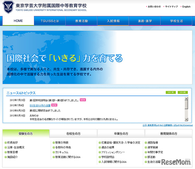The width and height of the screenshot is (195, 169).
Task: Click green arrow icon beside 部活動
Action: click(146, 157)
